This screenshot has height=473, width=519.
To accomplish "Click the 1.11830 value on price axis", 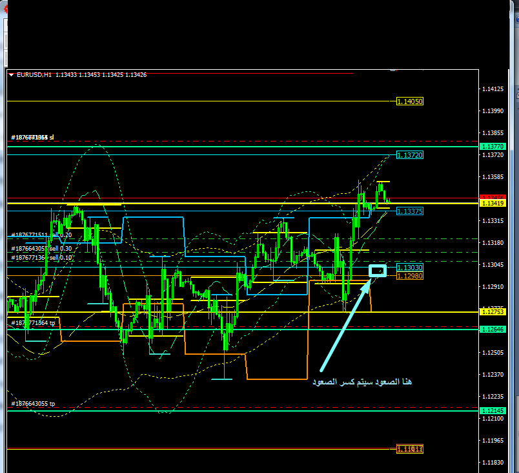I will coord(493,463).
